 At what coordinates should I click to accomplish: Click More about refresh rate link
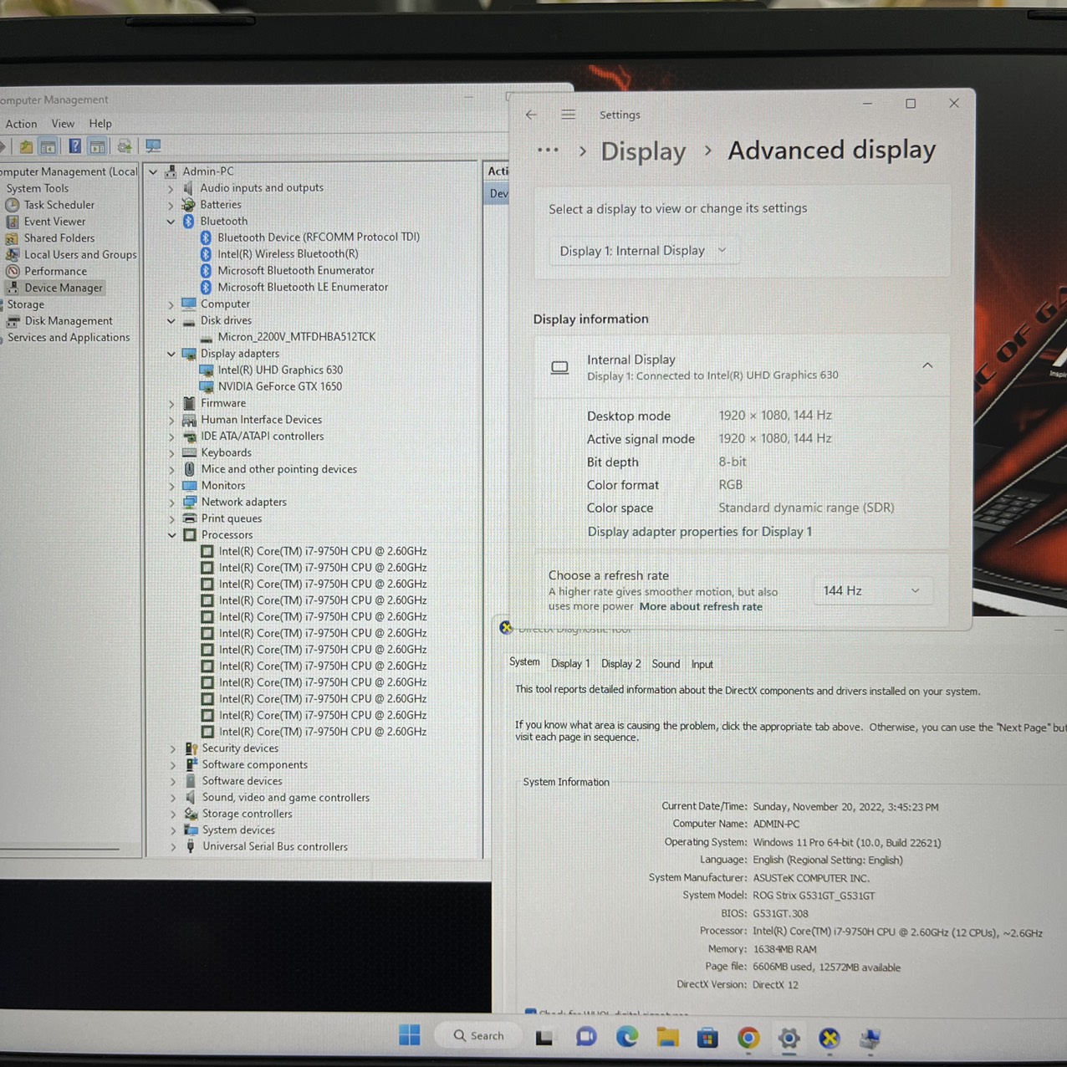point(701,607)
